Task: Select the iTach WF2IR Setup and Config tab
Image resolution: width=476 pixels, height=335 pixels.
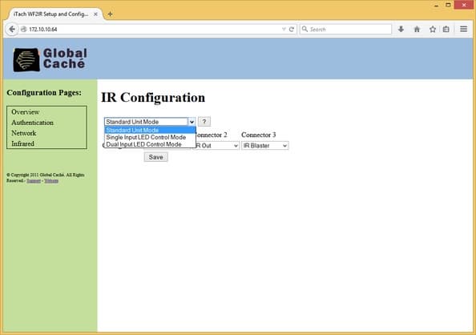Action: pos(54,14)
